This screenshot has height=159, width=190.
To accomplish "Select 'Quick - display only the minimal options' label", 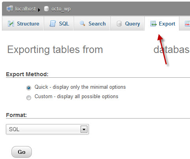I will (x=80, y=87).
